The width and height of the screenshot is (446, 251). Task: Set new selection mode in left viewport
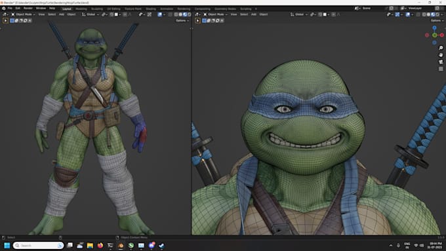click(12, 20)
